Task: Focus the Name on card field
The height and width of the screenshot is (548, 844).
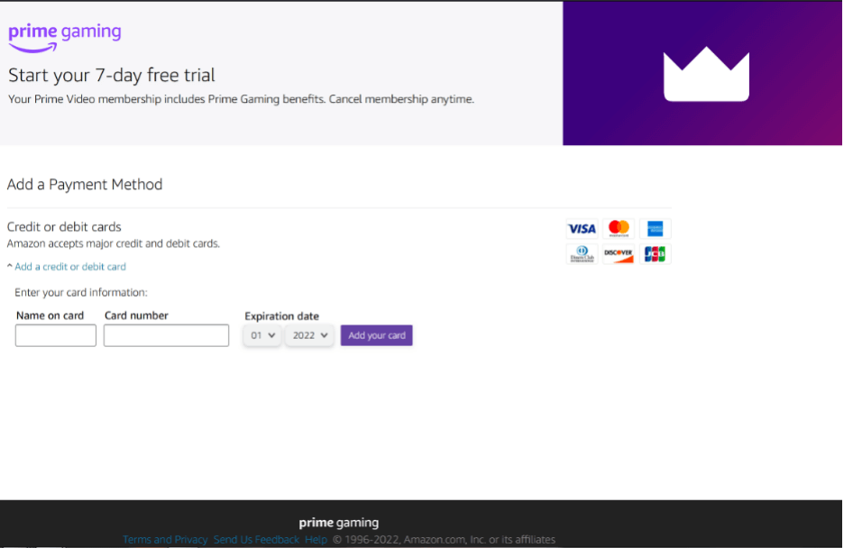Action: 55,335
